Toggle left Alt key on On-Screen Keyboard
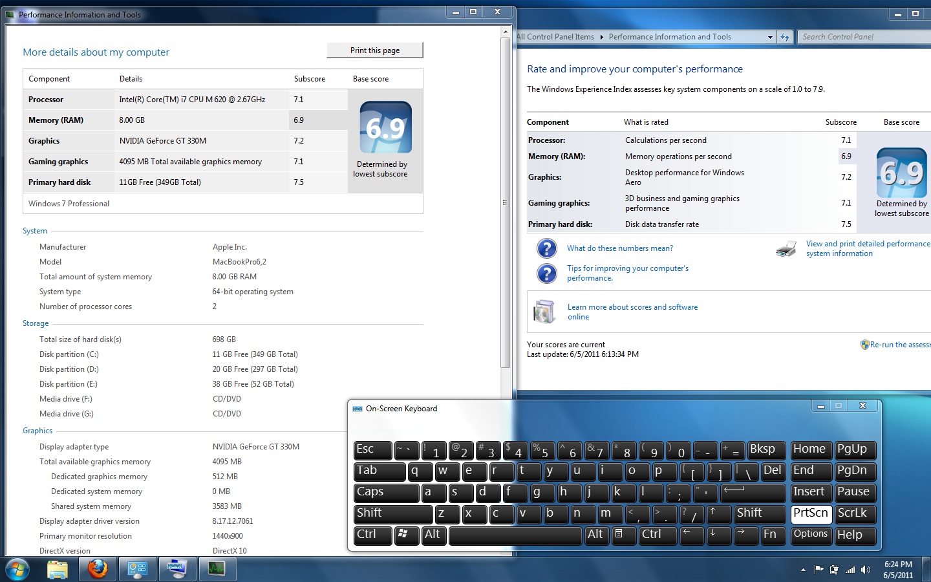Image resolution: width=931 pixels, height=582 pixels. [434, 535]
